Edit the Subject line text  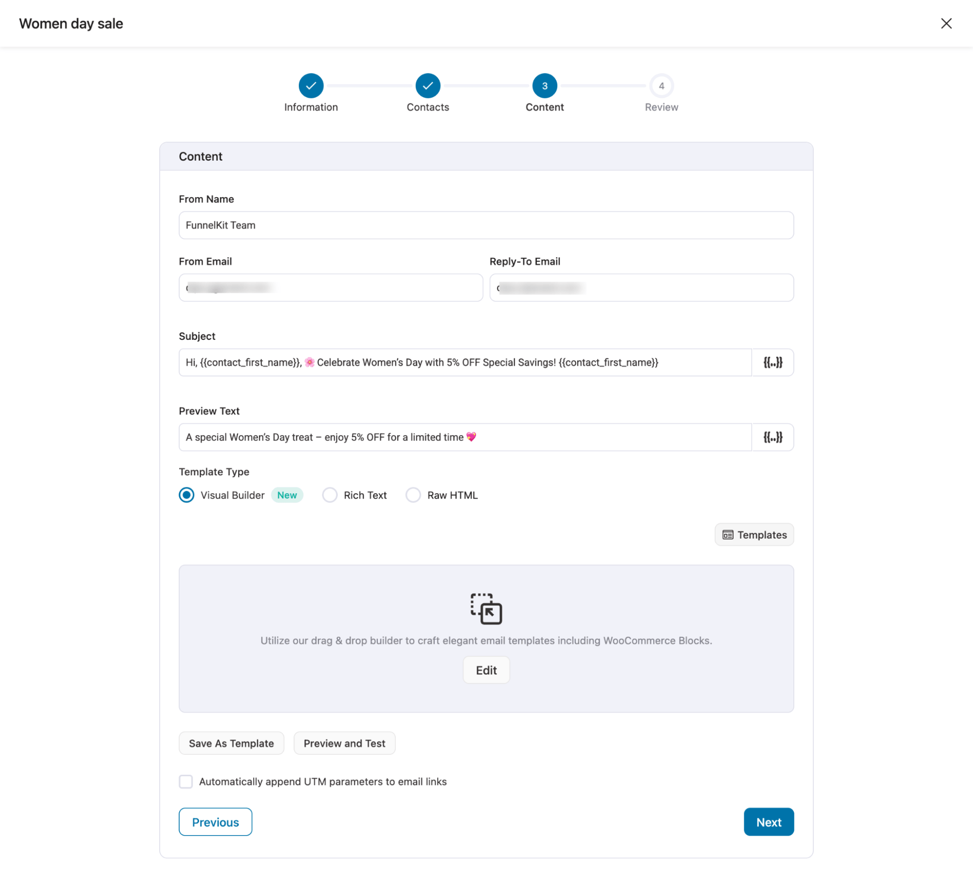tap(465, 362)
